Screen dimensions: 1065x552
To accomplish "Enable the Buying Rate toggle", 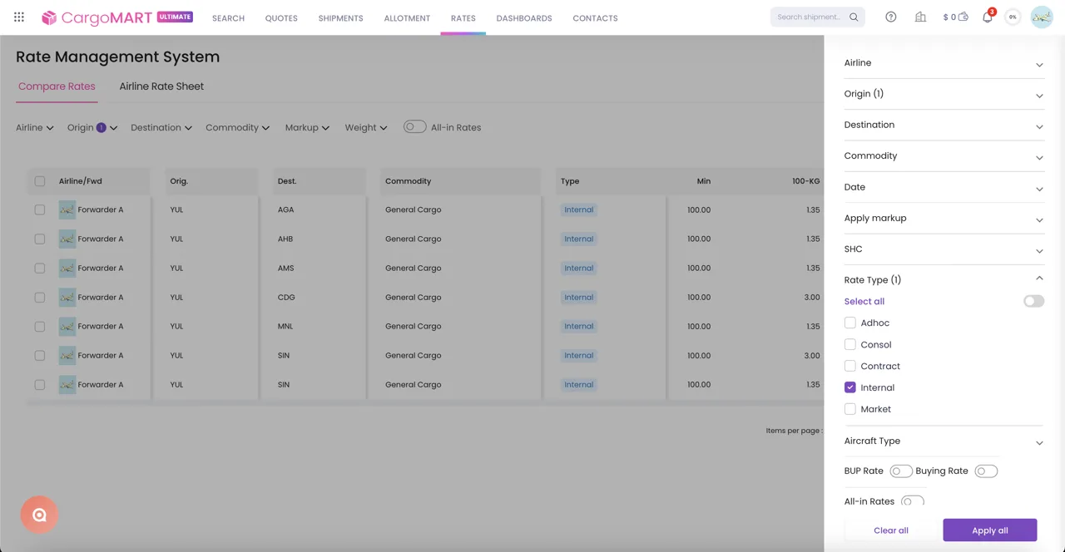I will point(986,471).
